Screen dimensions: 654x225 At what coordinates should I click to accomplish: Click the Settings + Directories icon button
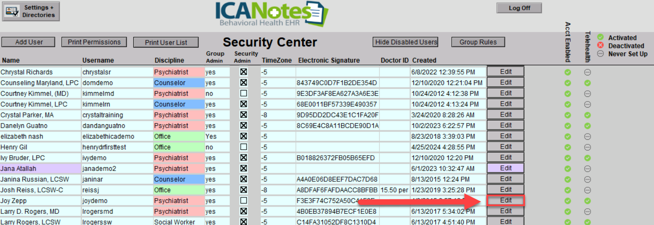coord(31,11)
